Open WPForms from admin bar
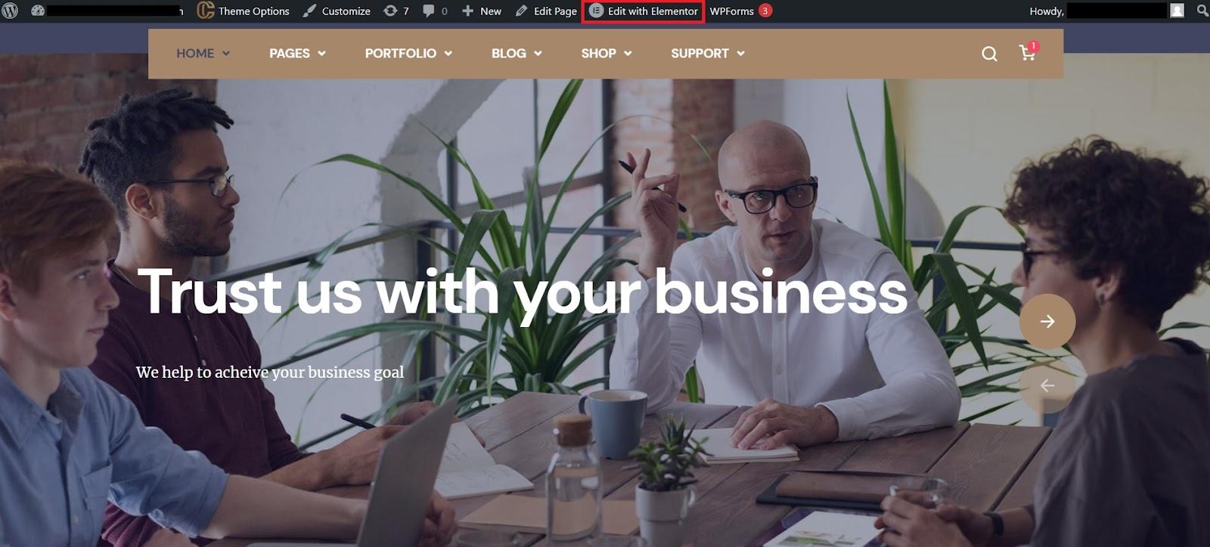Screen dimensions: 1210x547 [740, 11]
